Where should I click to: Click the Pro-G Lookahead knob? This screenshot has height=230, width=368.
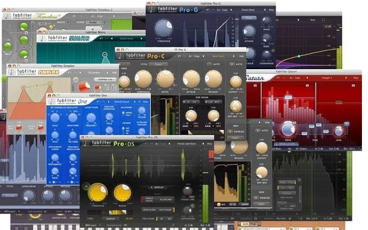(x=266, y=55)
